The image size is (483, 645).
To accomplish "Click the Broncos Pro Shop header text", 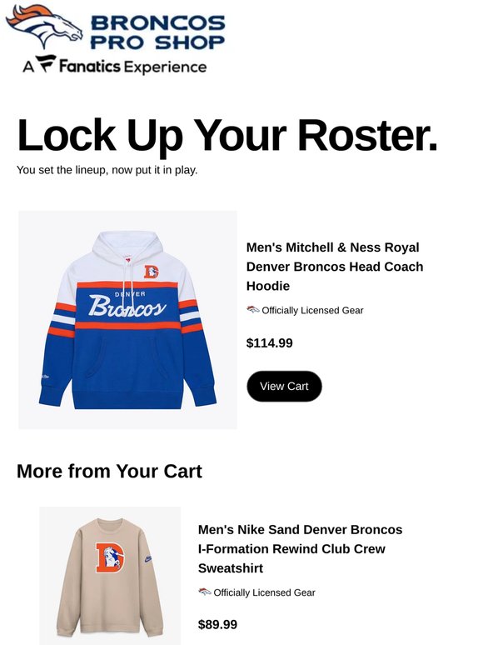I will coord(157,32).
